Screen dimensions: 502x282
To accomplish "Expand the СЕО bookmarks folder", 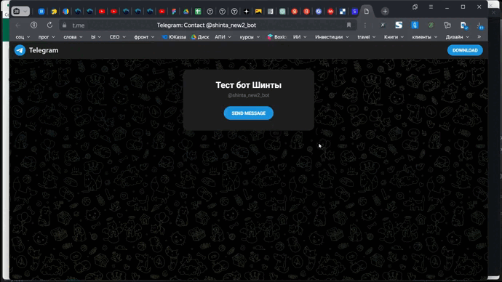I will [x=117, y=37].
